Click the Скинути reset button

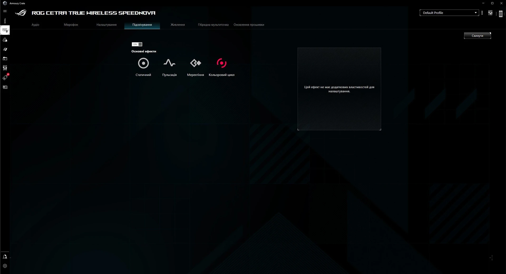[x=477, y=36]
